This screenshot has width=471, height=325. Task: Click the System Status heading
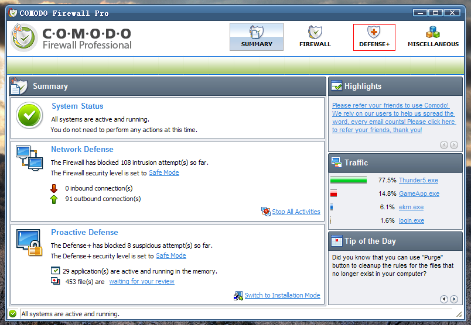pos(77,106)
